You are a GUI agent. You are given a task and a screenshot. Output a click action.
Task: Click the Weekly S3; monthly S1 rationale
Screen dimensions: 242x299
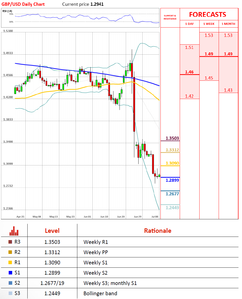click(110, 283)
